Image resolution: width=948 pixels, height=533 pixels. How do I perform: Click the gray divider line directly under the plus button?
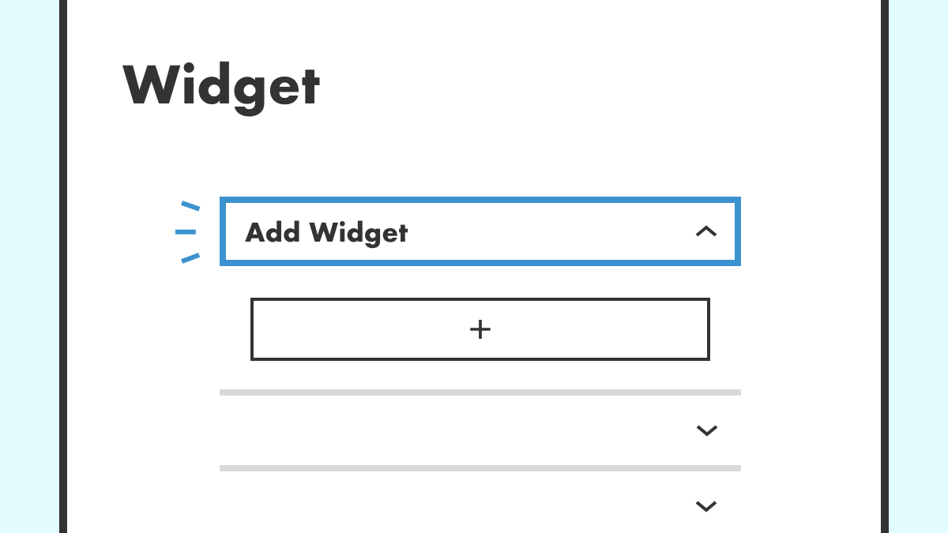tap(480, 392)
